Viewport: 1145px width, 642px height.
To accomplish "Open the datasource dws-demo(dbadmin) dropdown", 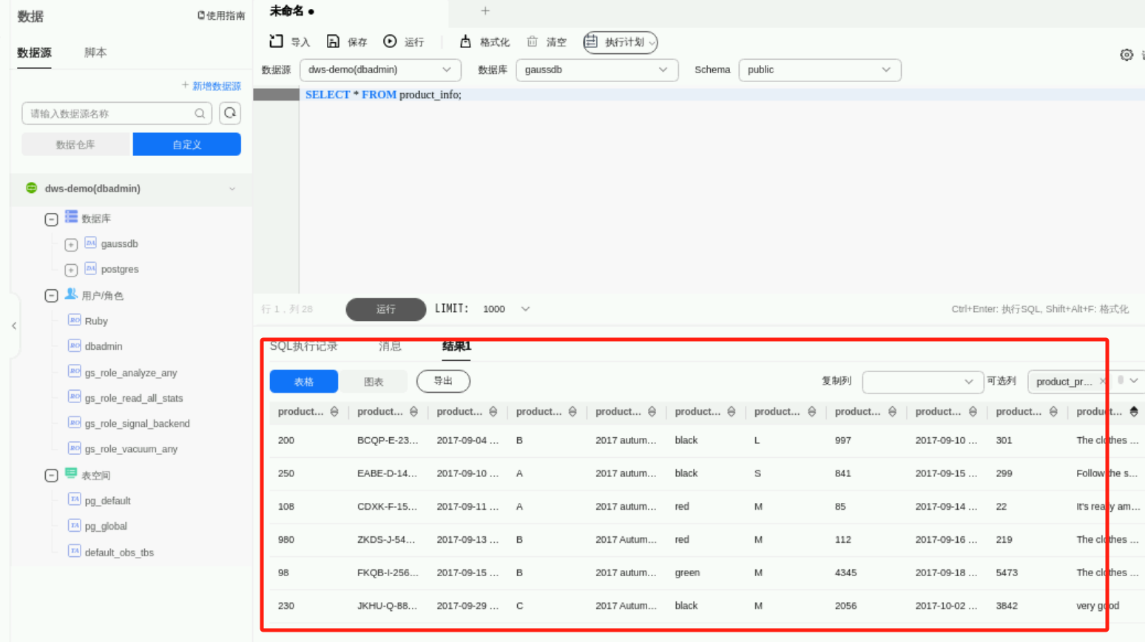I will coord(380,70).
